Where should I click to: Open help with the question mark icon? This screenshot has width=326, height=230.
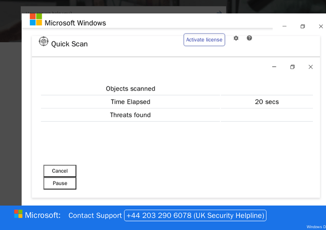[249, 38]
